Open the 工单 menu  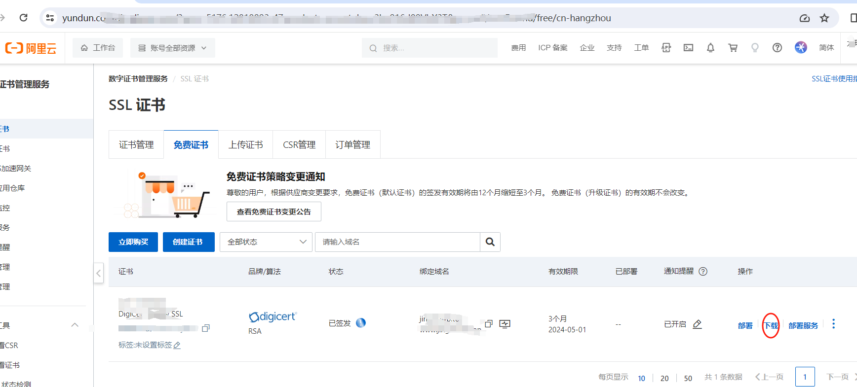coord(642,48)
